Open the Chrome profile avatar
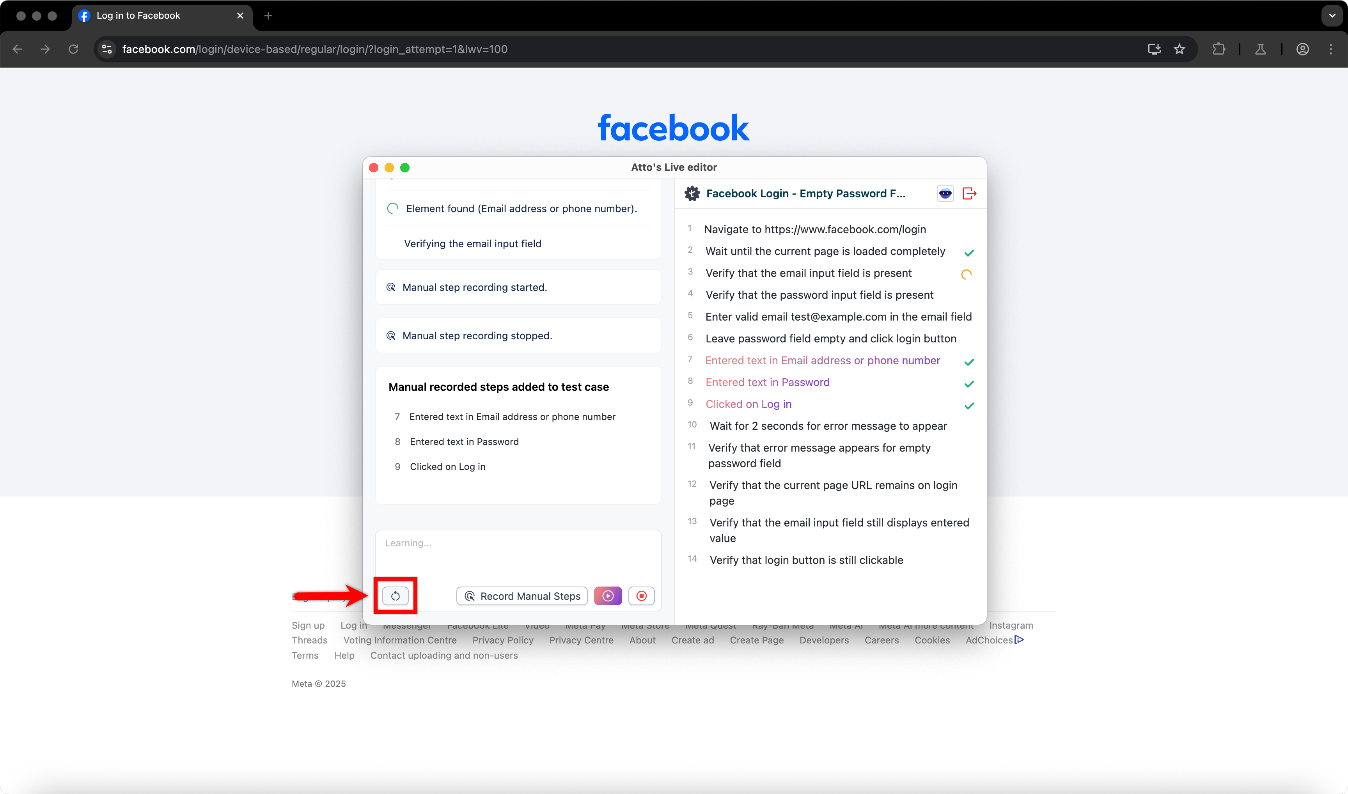Image resolution: width=1348 pixels, height=794 pixels. click(x=1302, y=49)
